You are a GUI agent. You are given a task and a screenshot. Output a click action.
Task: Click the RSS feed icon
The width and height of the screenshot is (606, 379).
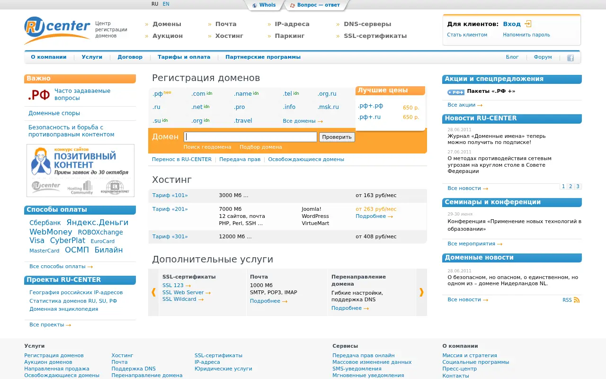(x=576, y=300)
